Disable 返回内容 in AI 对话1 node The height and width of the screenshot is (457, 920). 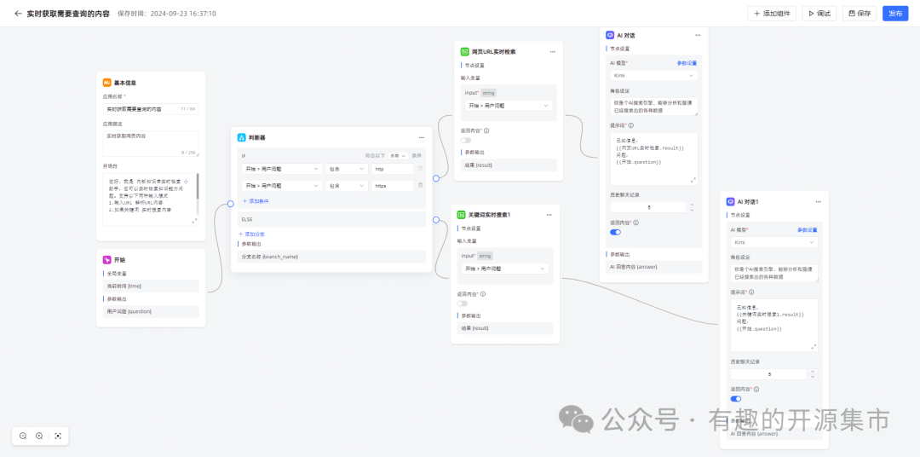pyautogui.click(x=736, y=399)
